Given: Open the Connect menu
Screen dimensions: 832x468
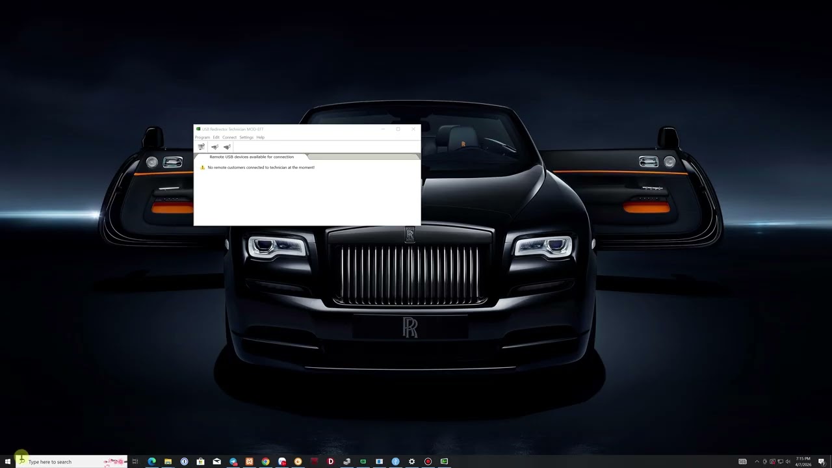Looking at the screenshot, I should point(230,137).
